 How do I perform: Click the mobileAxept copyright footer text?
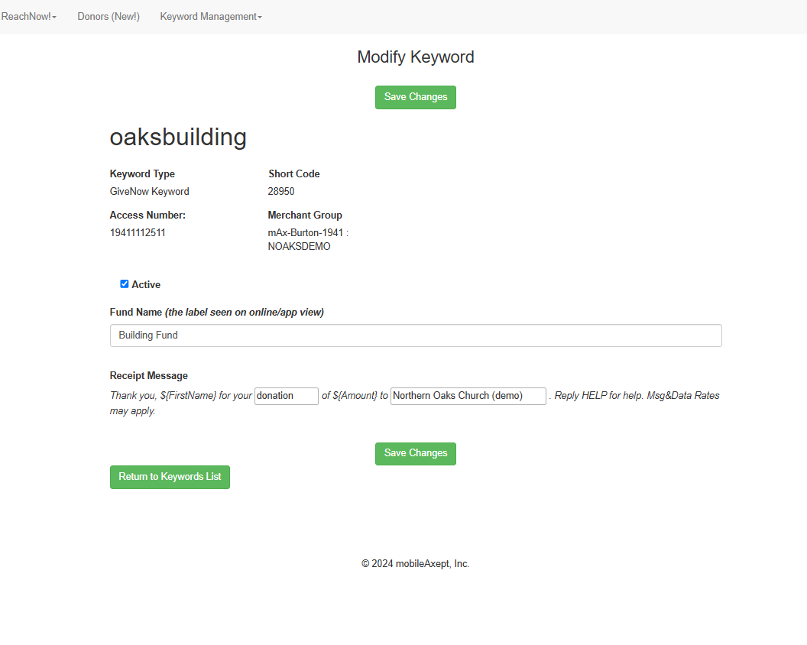[415, 564]
